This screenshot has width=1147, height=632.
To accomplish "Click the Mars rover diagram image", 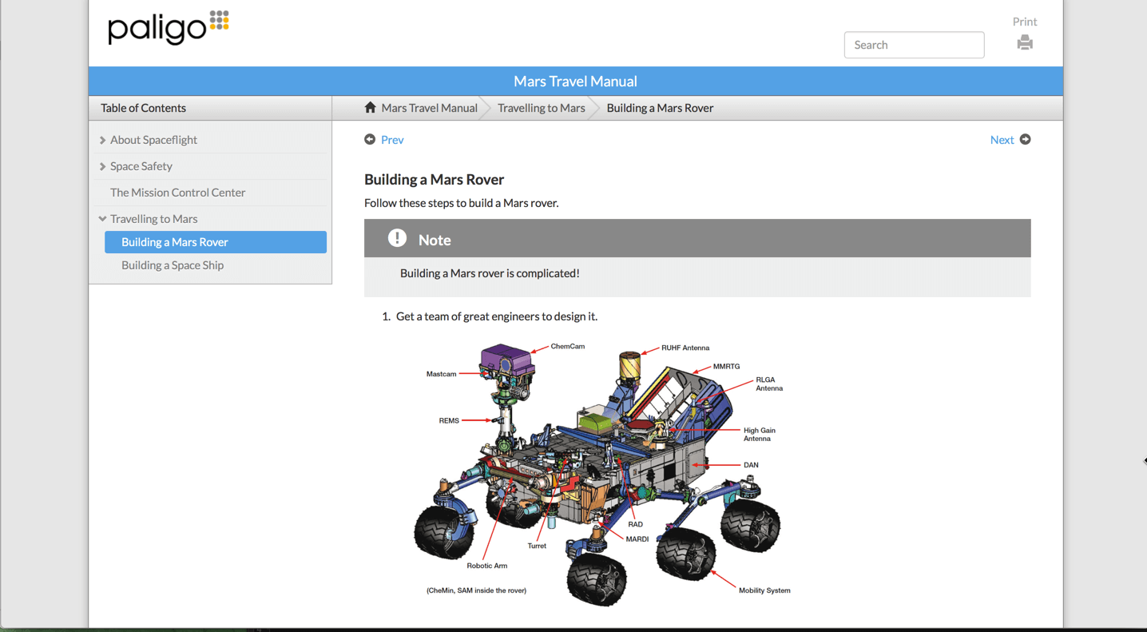I will 599,471.
